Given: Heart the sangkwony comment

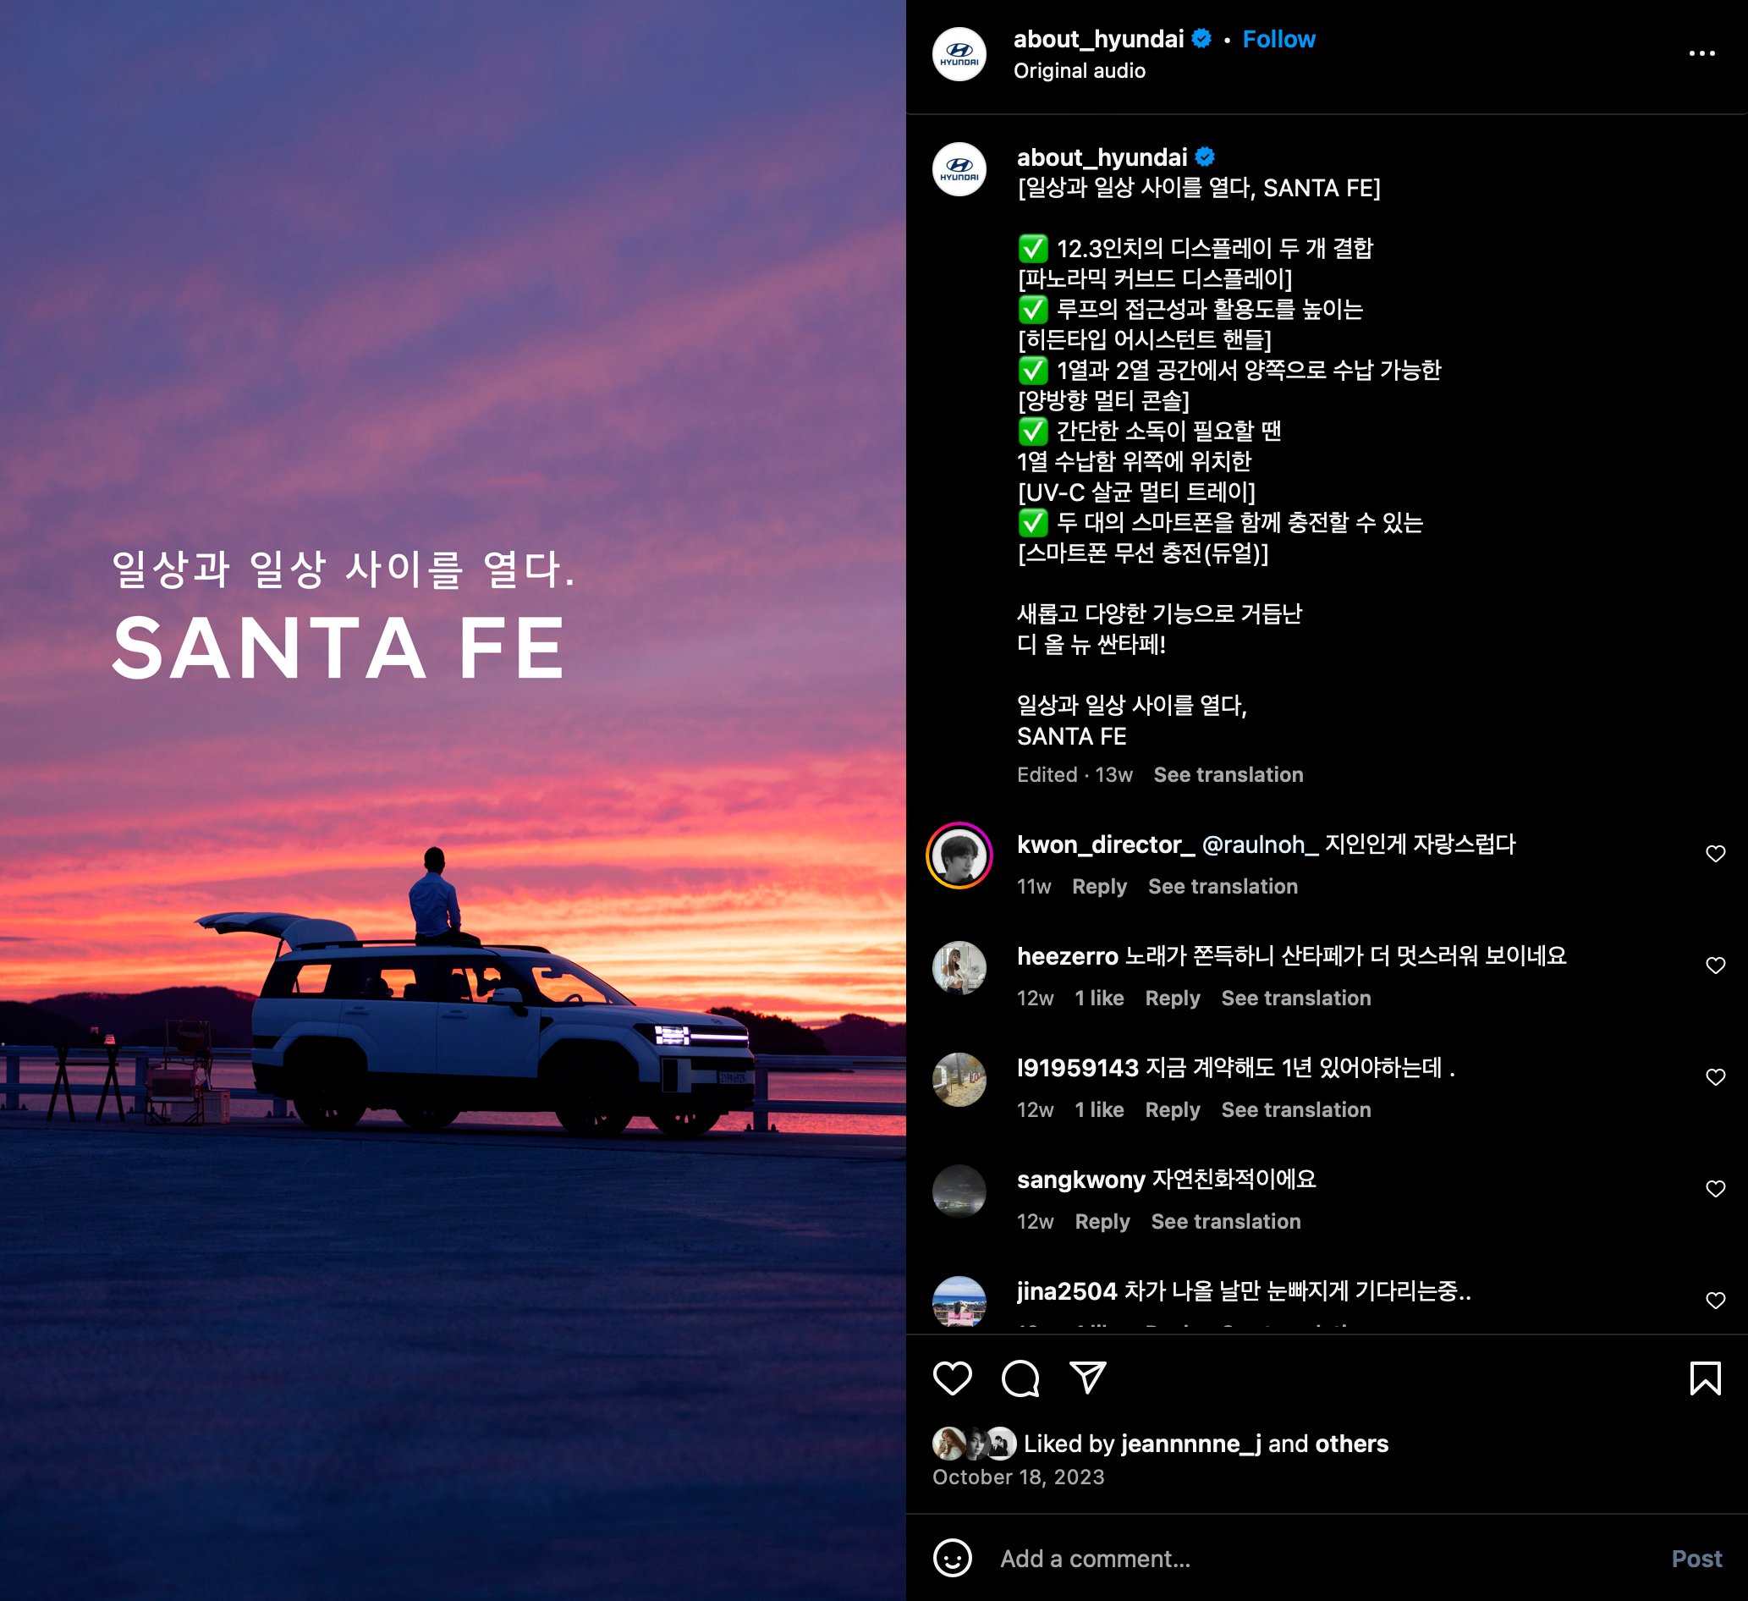Looking at the screenshot, I should [1715, 1189].
